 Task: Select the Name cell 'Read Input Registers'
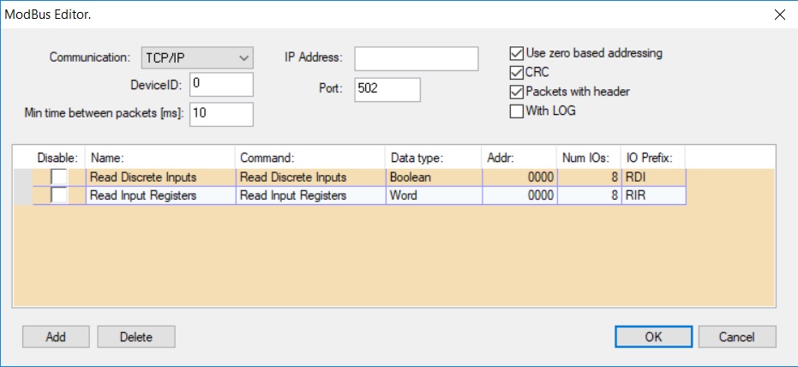[161, 196]
